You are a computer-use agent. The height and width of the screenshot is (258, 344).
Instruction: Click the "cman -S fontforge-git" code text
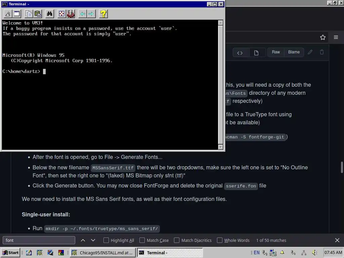point(255,137)
